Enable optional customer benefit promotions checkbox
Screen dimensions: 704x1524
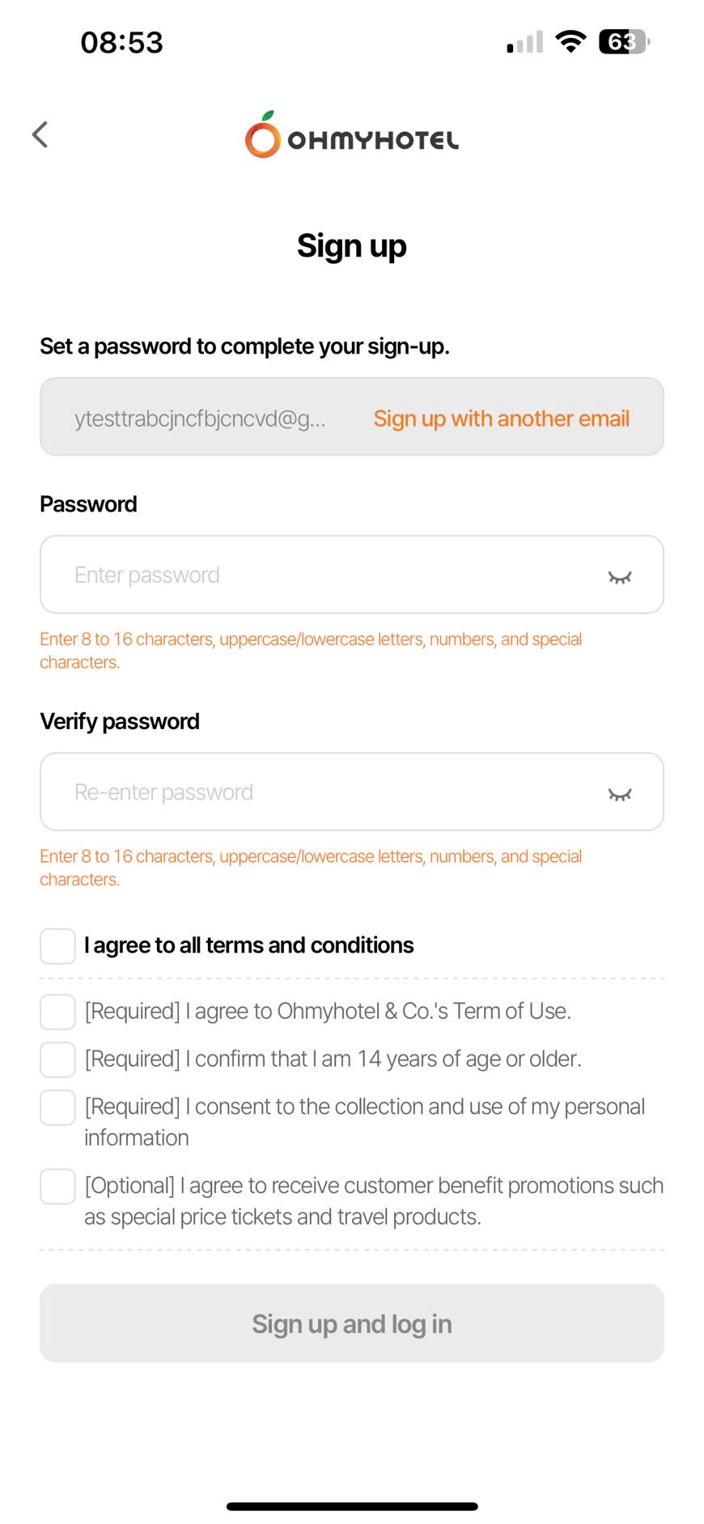point(58,1187)
